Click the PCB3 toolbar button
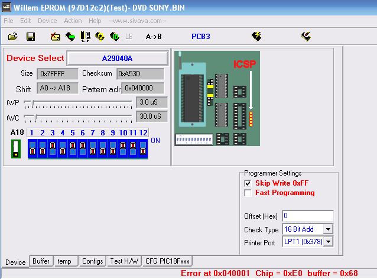Image resolution: width=377 pixels, height=279 pixels. [200, 37]
